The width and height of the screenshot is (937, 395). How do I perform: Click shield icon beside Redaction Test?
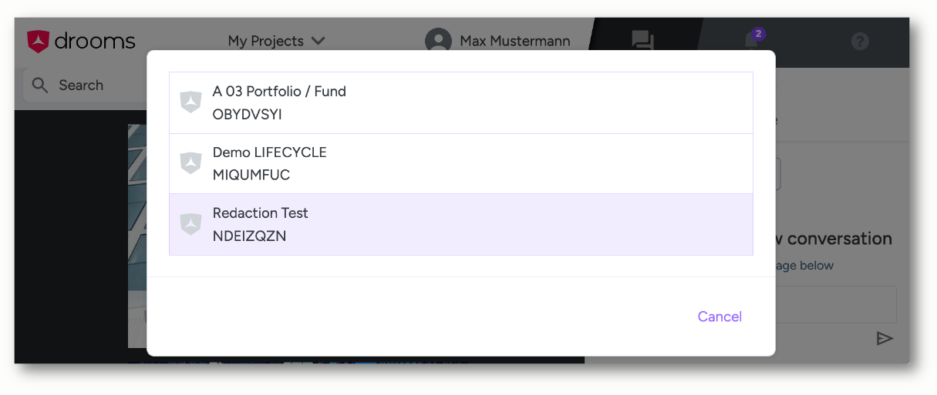click(190, 224)
